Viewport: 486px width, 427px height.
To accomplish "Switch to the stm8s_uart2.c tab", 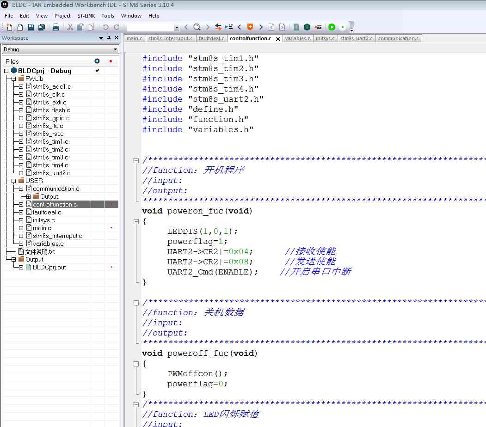I will pos(357,38).
